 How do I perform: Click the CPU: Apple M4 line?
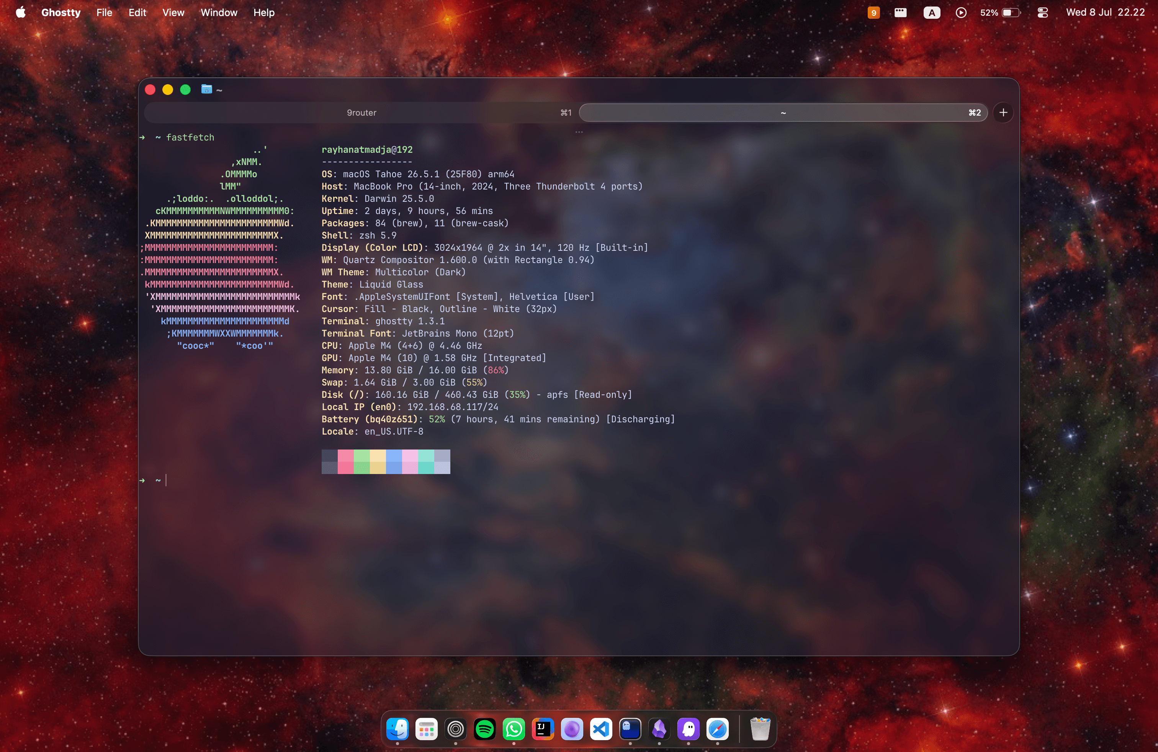point(402,346)
